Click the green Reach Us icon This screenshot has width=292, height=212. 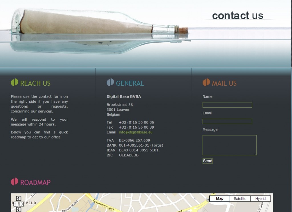coord(15,82)
